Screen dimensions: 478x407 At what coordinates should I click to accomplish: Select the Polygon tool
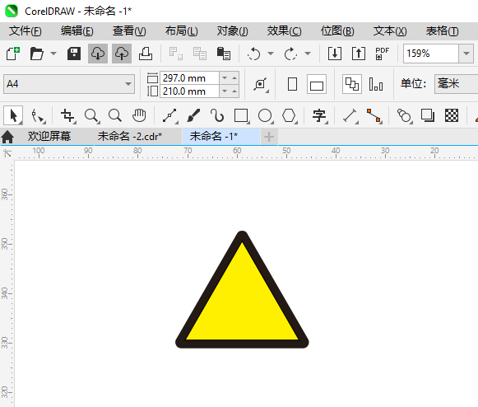(x=290, y=116)
